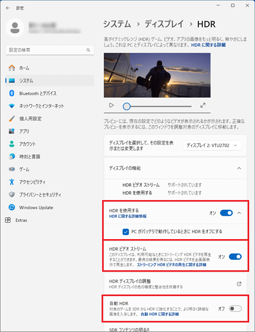Image resolution: width=255 pixels, height=332 pixels.
Task: Open ストリーミング HDR ビデオの再生に関する詳細 link
Action: tap(171, 264)
